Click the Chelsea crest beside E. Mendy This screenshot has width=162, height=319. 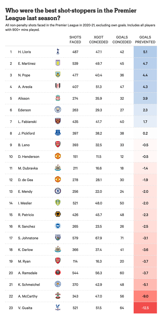pyautogui.click(x=58, y=191)
